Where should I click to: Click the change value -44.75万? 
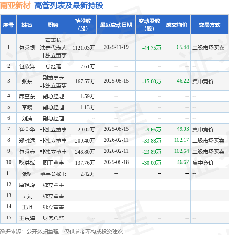point(152,48)
